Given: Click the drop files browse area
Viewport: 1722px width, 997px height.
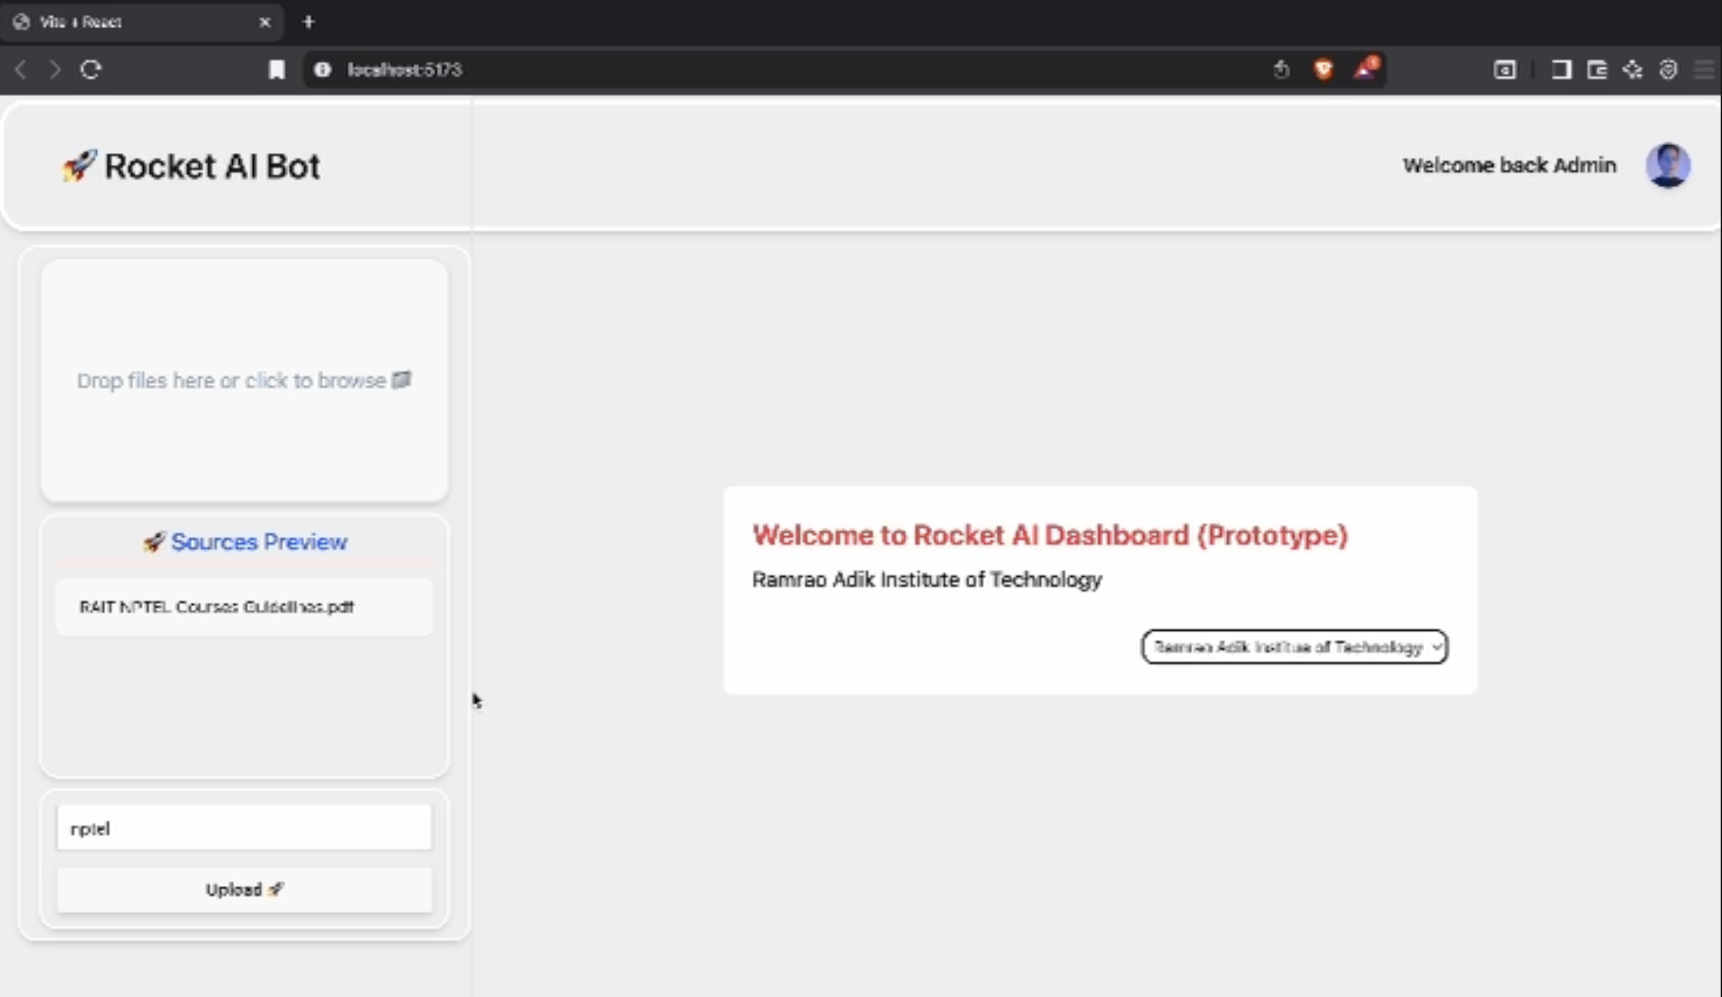Looking at the screenshot, I should click(x=244, y=381).
